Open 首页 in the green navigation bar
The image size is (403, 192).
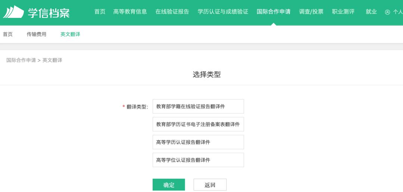[x=100, y=12]
